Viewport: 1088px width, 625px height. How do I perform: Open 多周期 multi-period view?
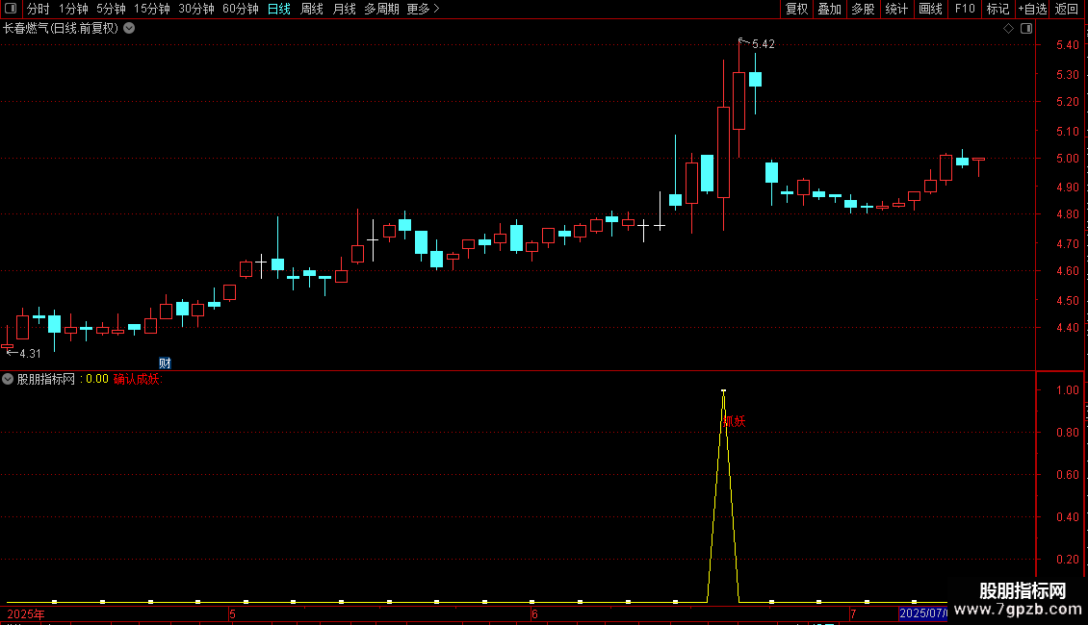click(x=381, y=9)
